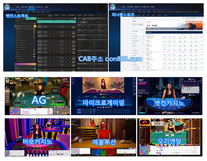This screenshot has height=161, width=207.
Task: Click 메시지 in the Pinnacle sub-bar
Action: coord(153,15)
